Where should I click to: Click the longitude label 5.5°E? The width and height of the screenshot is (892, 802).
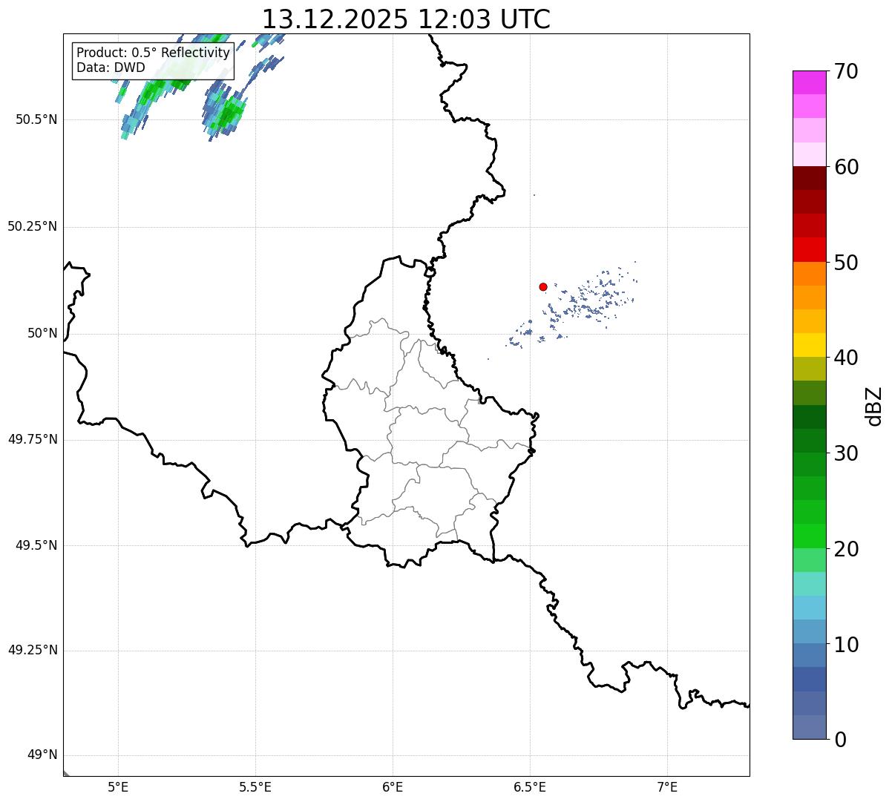pos(255,786)
